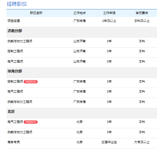157x151 pixels.
Task: Select 本科 in 济南 控制工程师 row
Action: pos(142,51)
